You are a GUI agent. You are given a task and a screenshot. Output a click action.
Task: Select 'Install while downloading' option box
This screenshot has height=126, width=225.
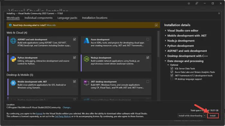tap(190, 115)
